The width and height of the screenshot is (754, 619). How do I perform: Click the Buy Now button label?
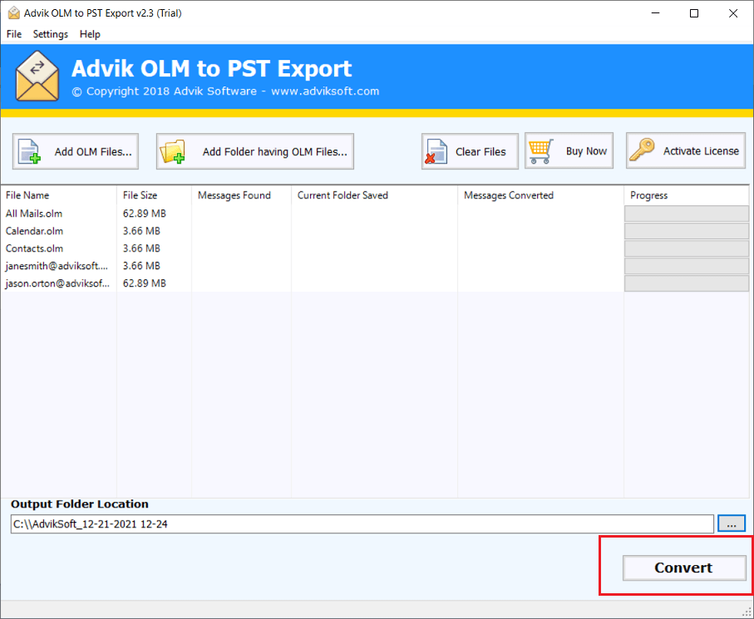pyautogui.click(x=586, y=151)
